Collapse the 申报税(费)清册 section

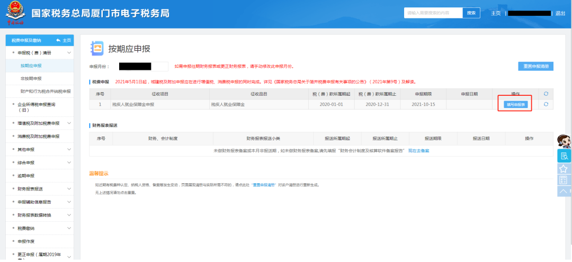pyautogui.click(x=69, y=53)
